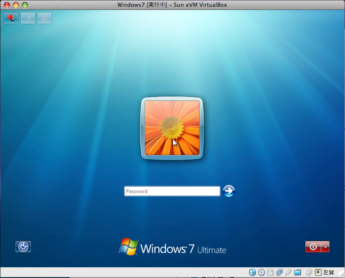Click VirtualBox network adapter icon
345x278 pixels.
tap(279, 272)
